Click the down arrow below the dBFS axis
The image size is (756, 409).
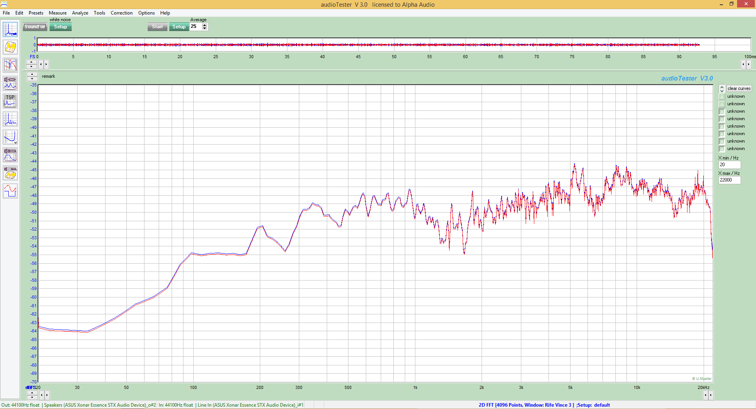(x=32, y=397)
